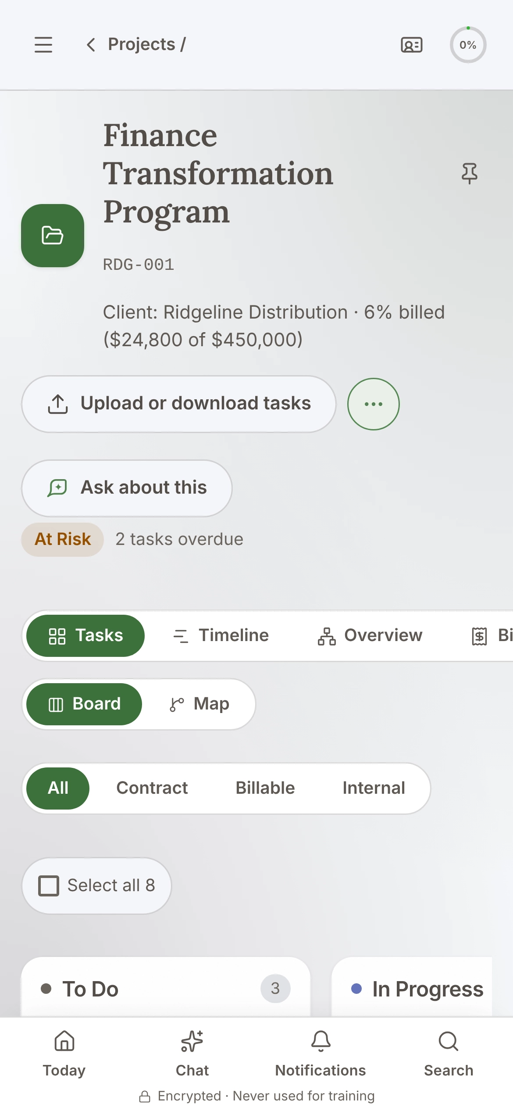Click the '2 tasks overdue' text

pyautogui.click(x=179, y=540)
